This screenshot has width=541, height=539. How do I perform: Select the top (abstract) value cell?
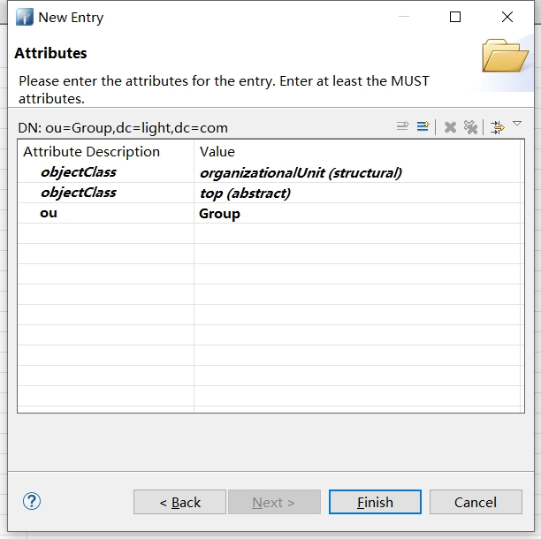click(x=245, y=193)
